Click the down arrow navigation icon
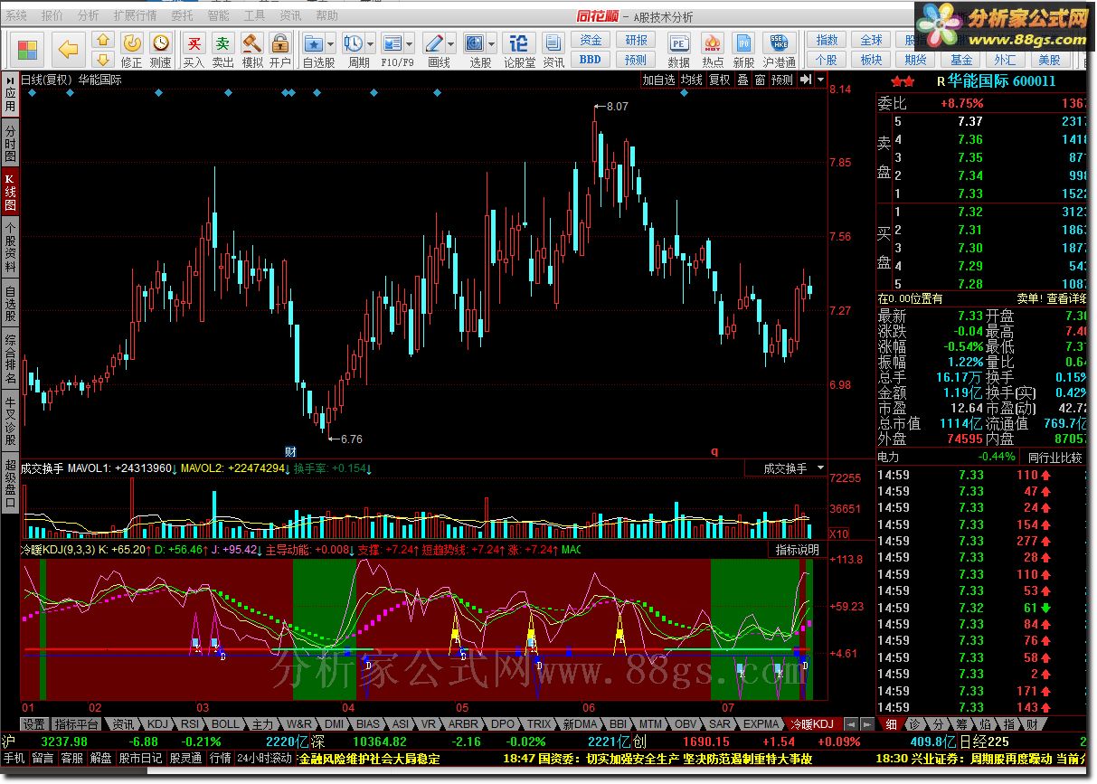Screen dimensions: 1097x784 pos(103,60)
